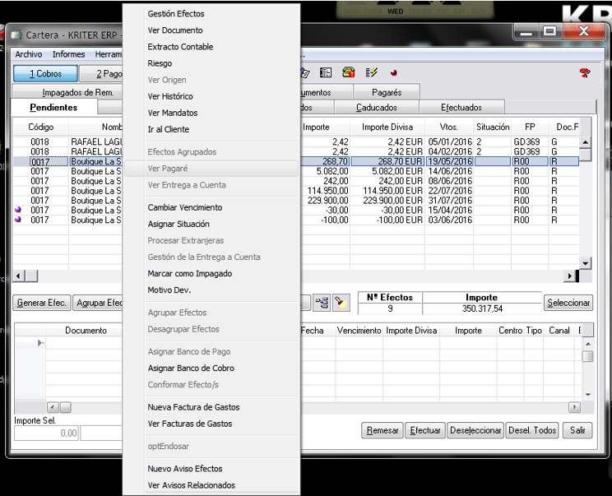Screen dimensions: 612x496
Task: Click the Cartera window title icon
Action: point(16,35)
